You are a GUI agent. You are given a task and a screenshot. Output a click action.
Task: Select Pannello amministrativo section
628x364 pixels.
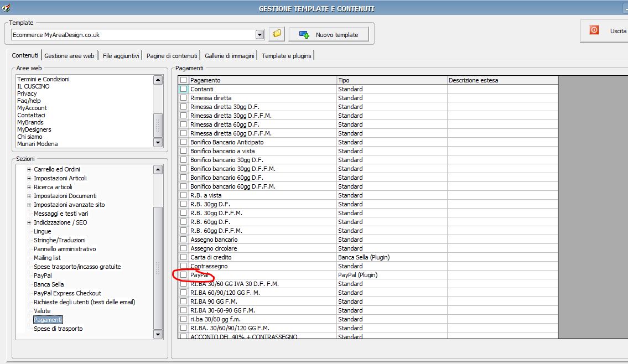pyautogui.click(x=65, y=249)
